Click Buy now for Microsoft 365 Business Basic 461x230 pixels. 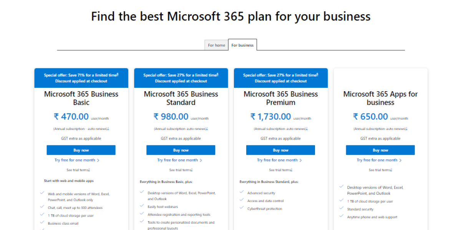click(x=81, y=150)
